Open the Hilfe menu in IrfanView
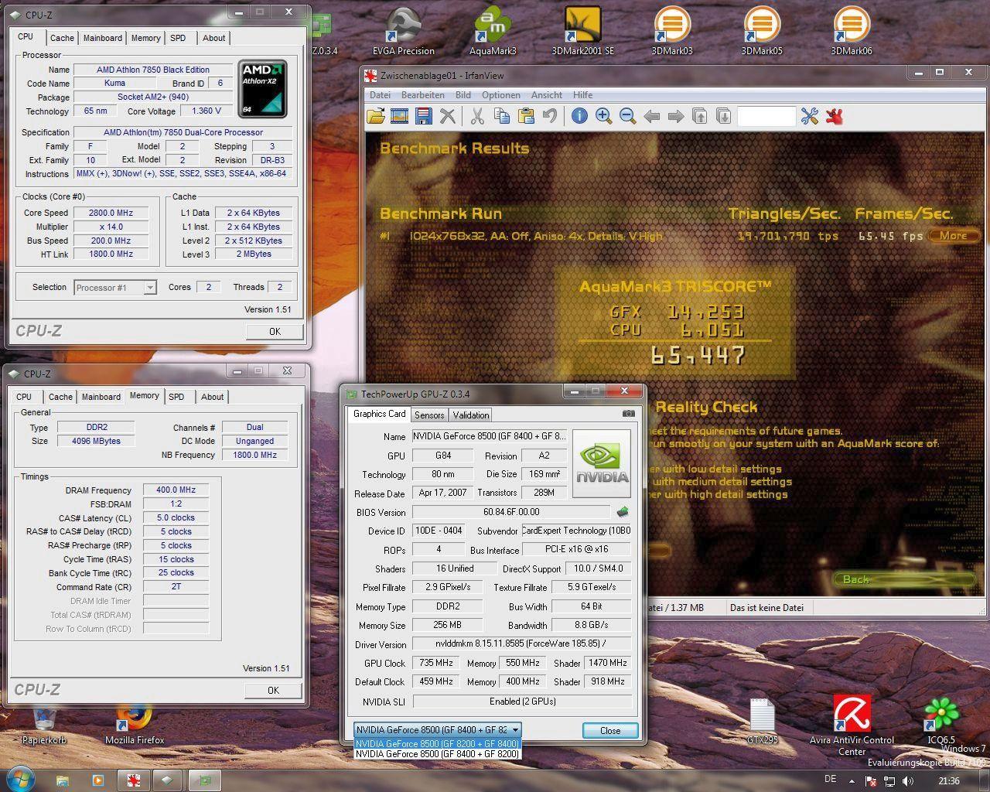 coord(582,95)
